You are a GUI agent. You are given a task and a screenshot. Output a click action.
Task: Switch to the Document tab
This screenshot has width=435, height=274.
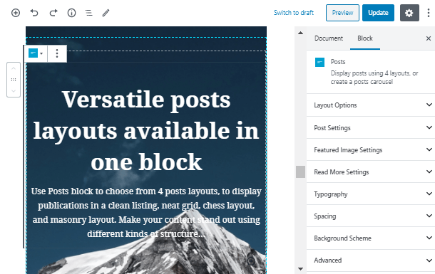coord(329,38)
